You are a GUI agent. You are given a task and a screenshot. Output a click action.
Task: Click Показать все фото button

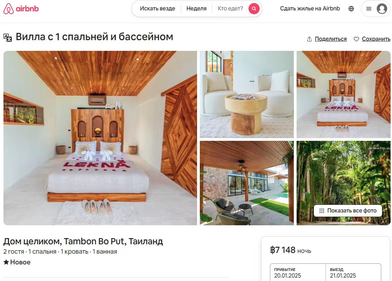point(348,211)
